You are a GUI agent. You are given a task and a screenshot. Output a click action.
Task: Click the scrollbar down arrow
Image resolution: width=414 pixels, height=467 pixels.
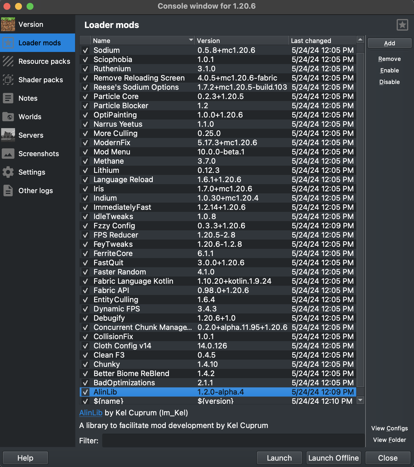pyautogui.click(x=360, y=400)
